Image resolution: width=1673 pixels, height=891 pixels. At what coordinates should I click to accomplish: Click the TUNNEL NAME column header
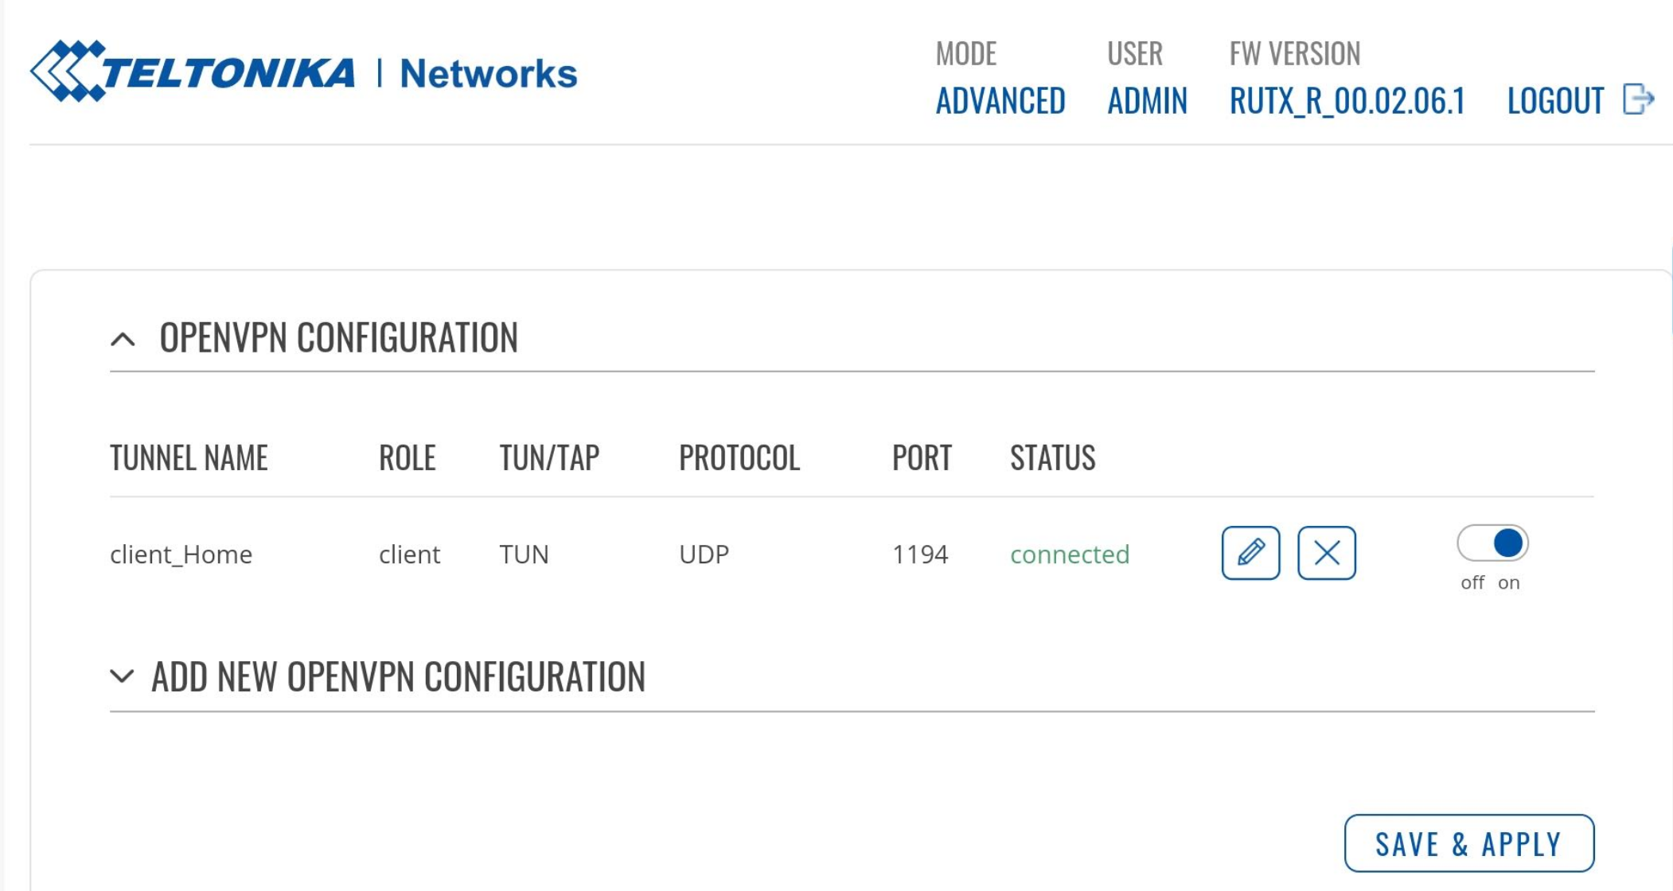pyautogui.click(x=189, y=458)
